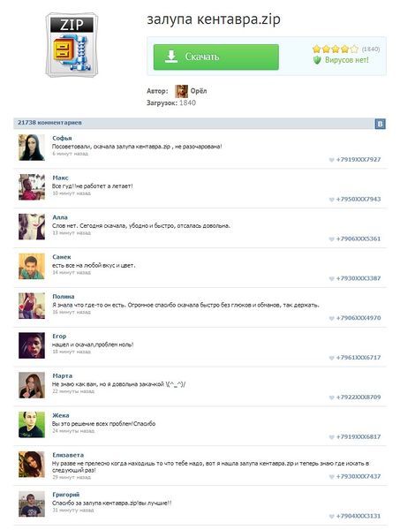Screen dimensions: 400x530
Task: Click Марта's avatar photo
Action: click(32, 385)
